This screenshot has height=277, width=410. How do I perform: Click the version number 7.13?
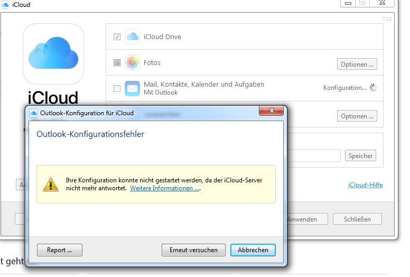pyautogui.click(x=387, y=19)
